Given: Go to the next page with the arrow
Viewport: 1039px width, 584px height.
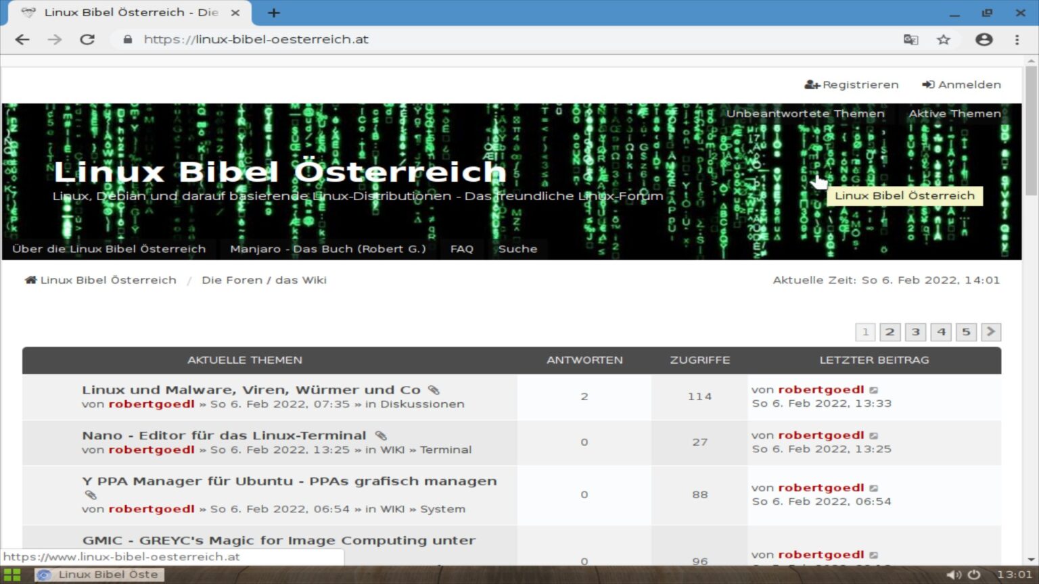Looking at the screenshot, I should [x=990, y=332].
